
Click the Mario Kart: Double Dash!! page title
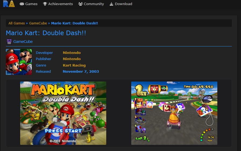point(46,33)
